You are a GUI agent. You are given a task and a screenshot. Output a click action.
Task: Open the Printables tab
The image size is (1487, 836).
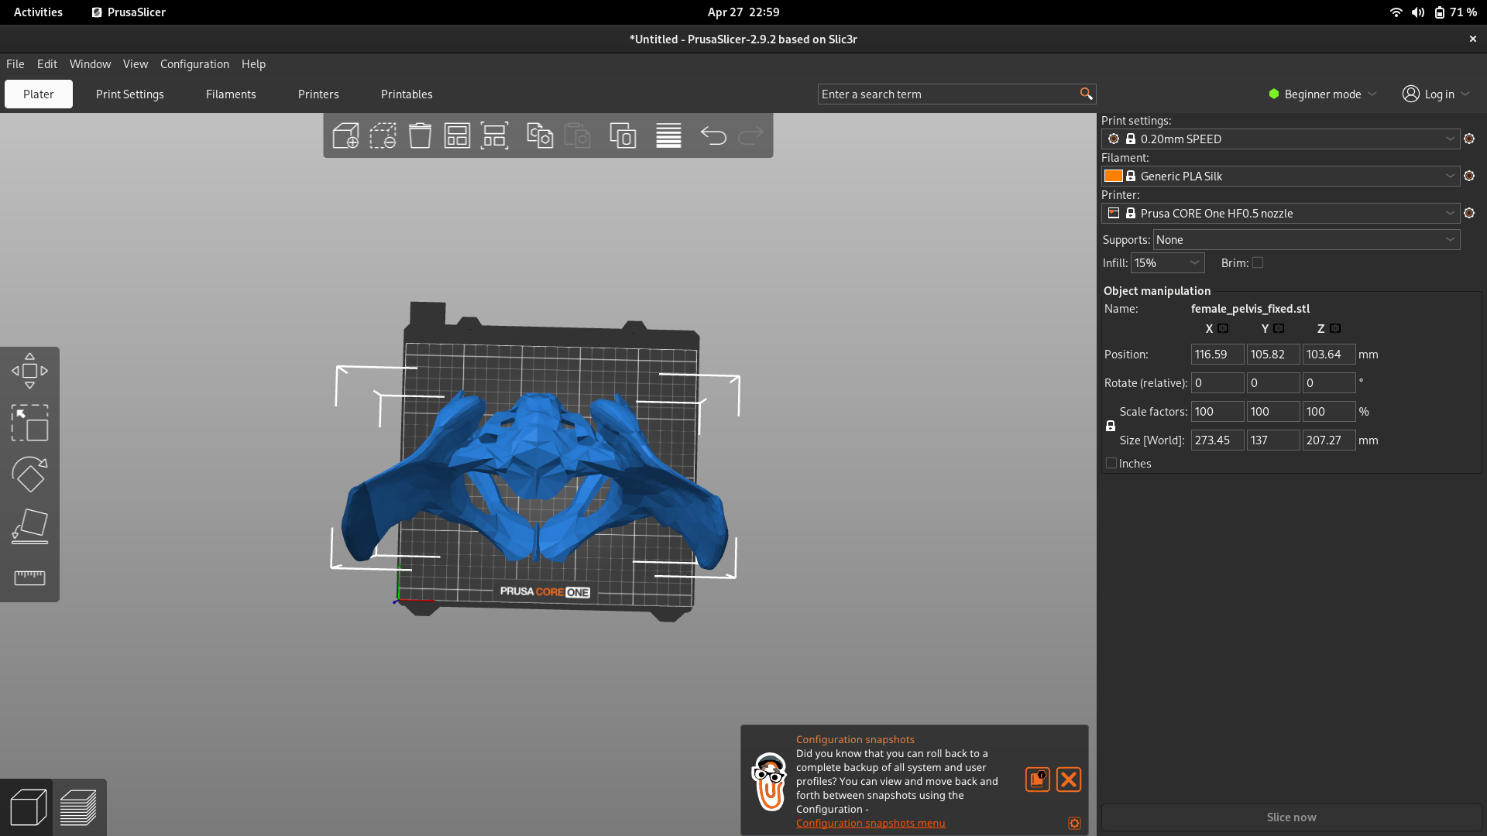coord(407,94)
